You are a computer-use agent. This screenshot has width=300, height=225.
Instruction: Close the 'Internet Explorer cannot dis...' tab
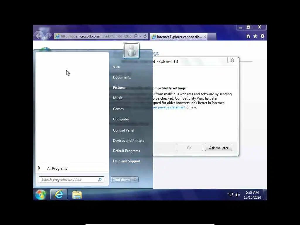(204, 37)
